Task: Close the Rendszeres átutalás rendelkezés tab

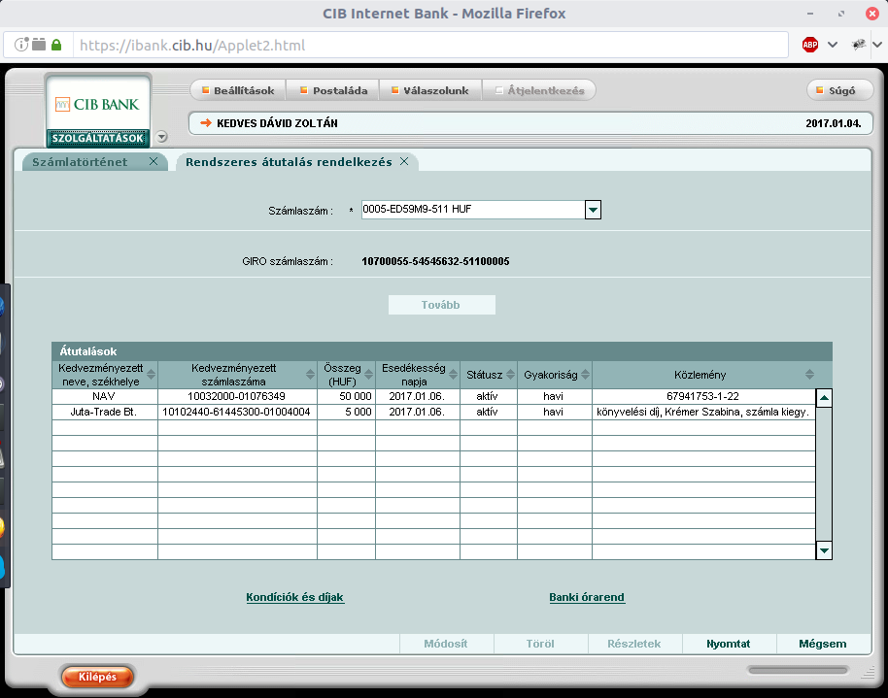Action: [404, 161]
